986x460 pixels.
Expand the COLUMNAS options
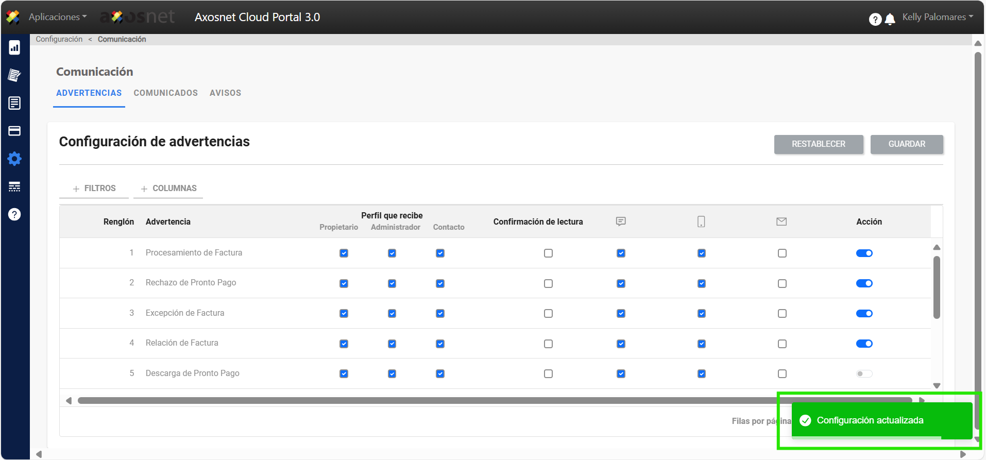pyautogui.click(x=168, y=189)
